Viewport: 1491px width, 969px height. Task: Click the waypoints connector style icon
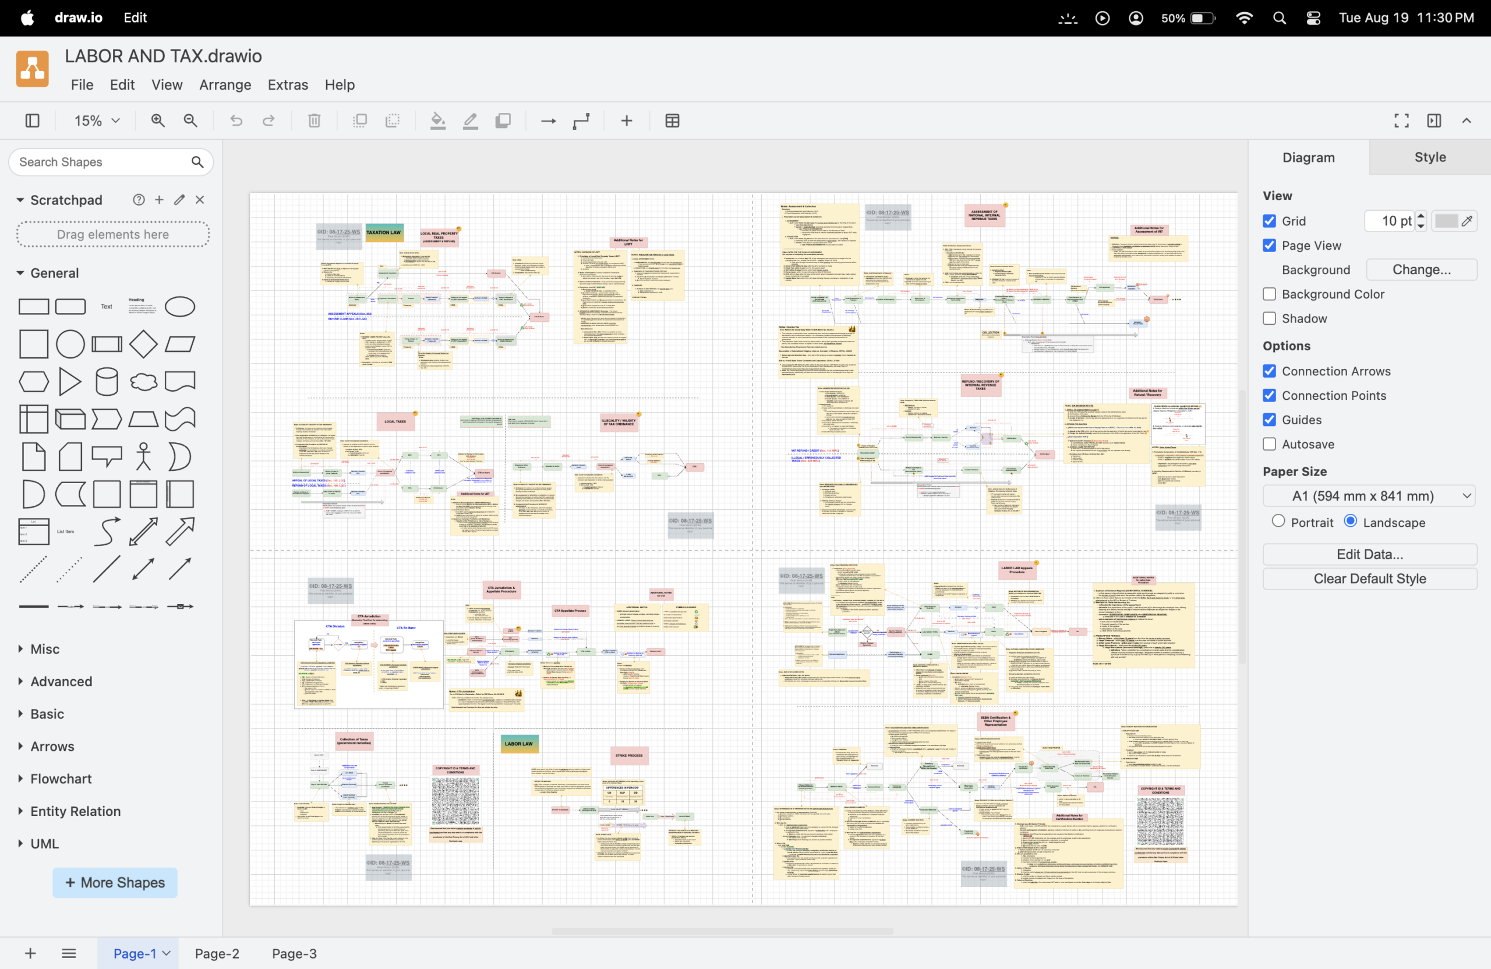pos(581,121)
